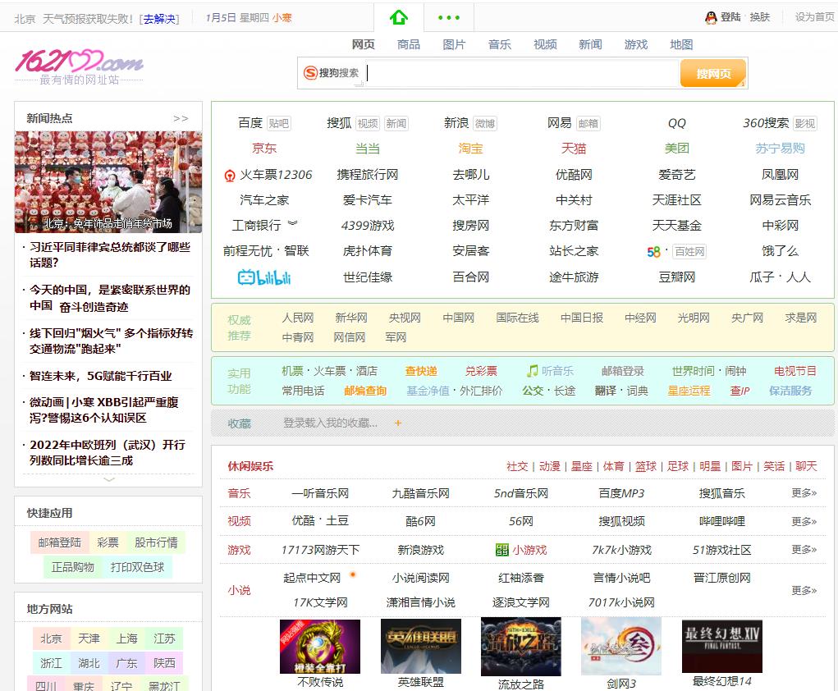Click the 股市行情 quick app button

point(156,542)
